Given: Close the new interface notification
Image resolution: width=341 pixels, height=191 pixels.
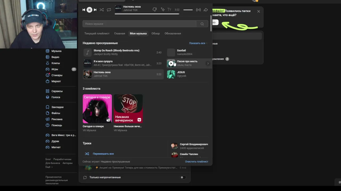Looking at the screenshot, I should pyautogui.click(x=259, y=11).
